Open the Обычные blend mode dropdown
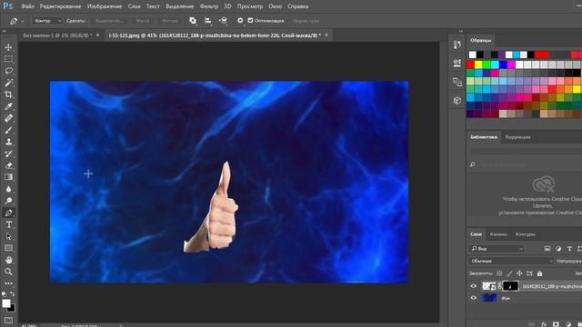Image resolution: width=582 pixels, height=327 pixels. coord(511,261)
